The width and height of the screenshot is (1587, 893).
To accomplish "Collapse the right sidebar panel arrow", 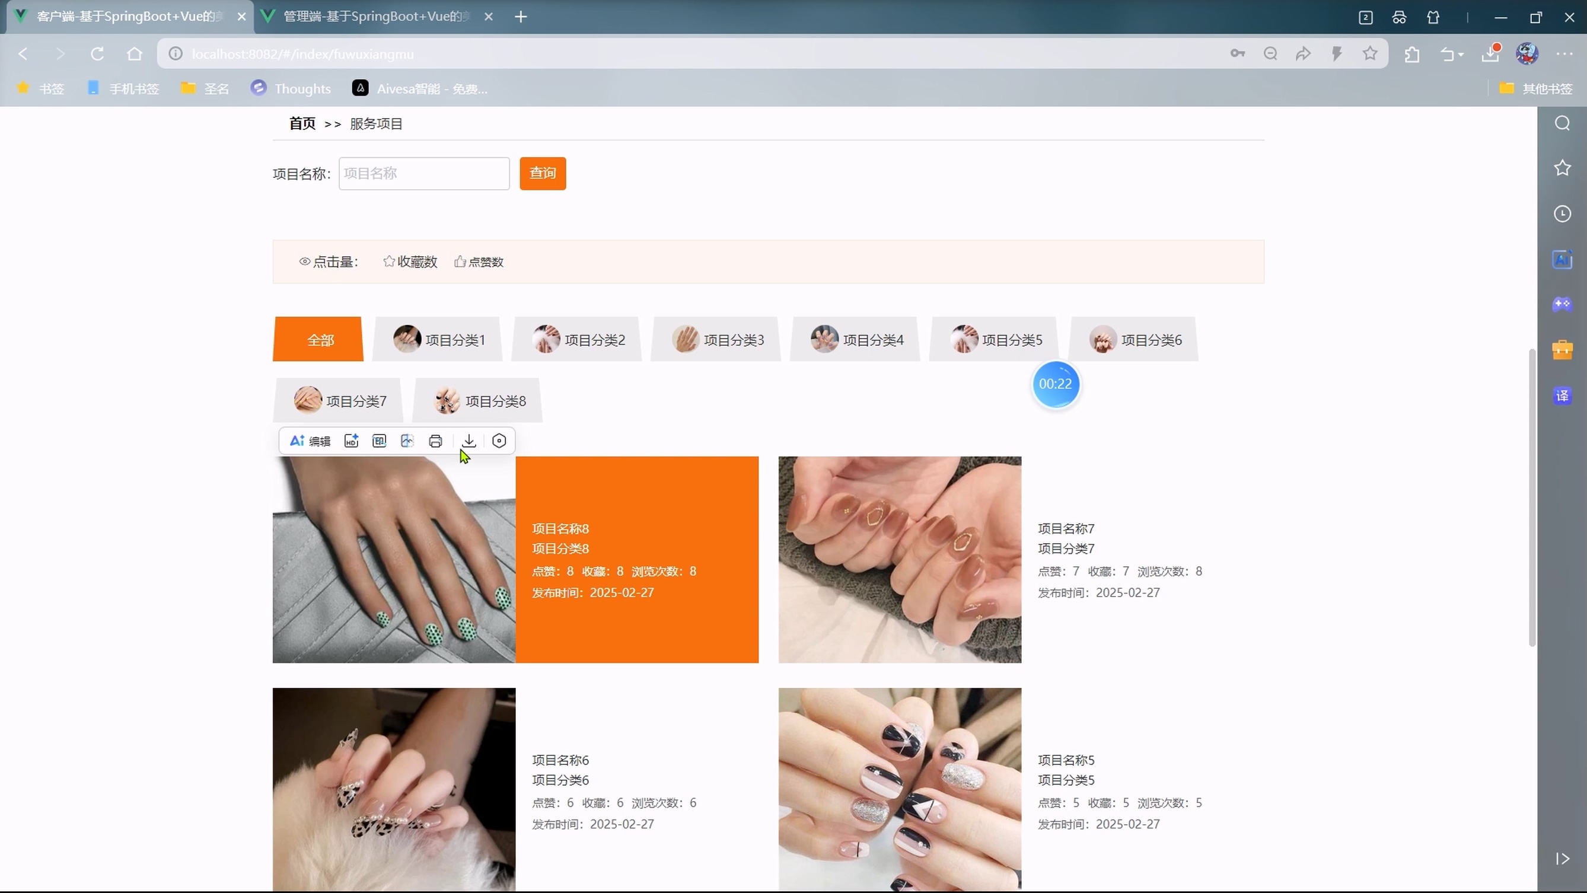I will (x=1562, y=859).
